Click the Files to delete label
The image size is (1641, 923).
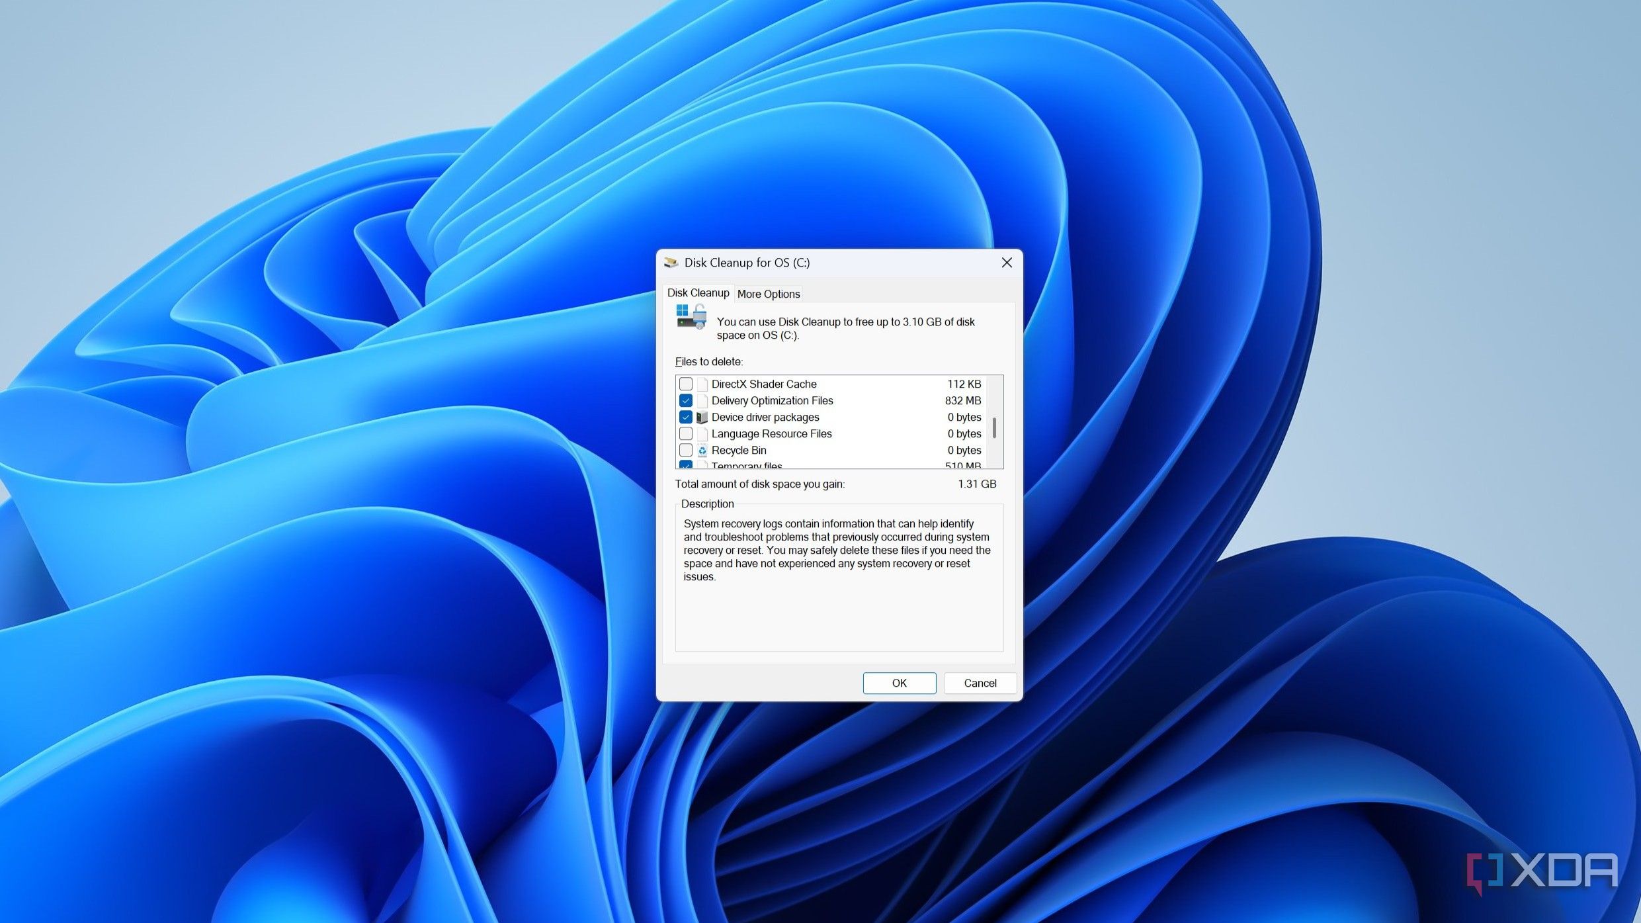click(x=709, y=362)
